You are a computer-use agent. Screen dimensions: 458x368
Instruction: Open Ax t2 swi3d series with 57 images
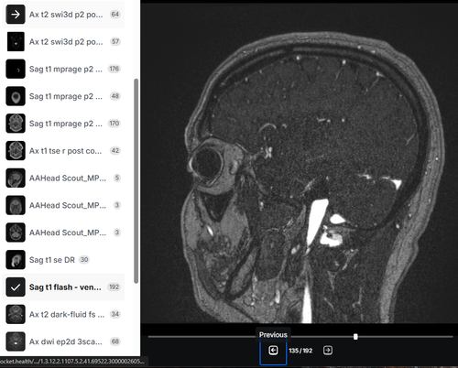tap(63, 41)
